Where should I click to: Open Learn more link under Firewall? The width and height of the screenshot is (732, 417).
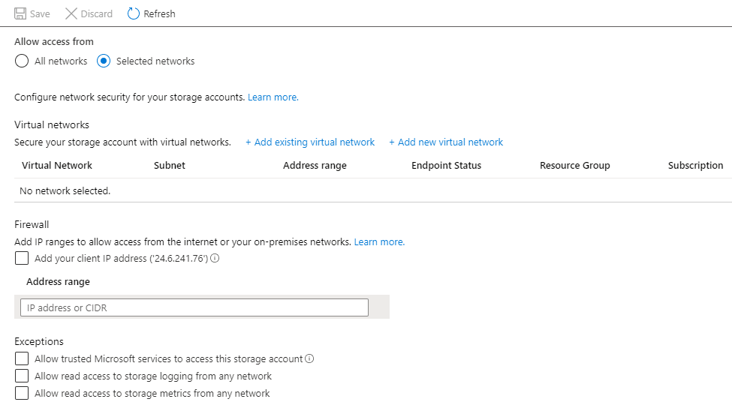tap(379, 241)
